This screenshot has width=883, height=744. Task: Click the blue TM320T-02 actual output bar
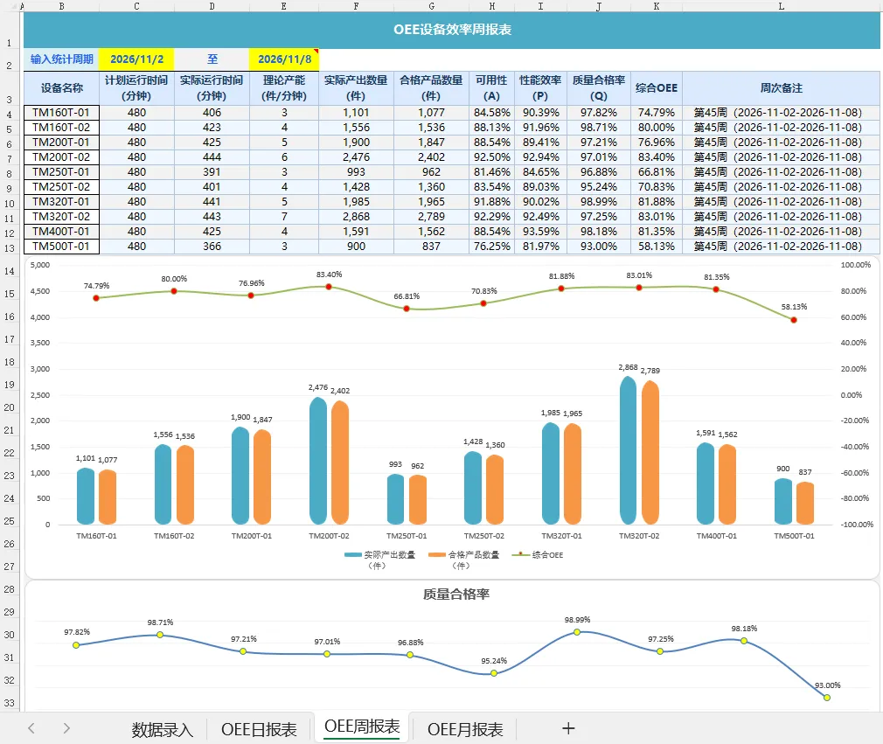click(x=628, y=450)
